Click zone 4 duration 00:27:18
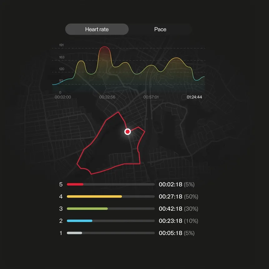The image size is (269, 269). (x=170, y=197)
